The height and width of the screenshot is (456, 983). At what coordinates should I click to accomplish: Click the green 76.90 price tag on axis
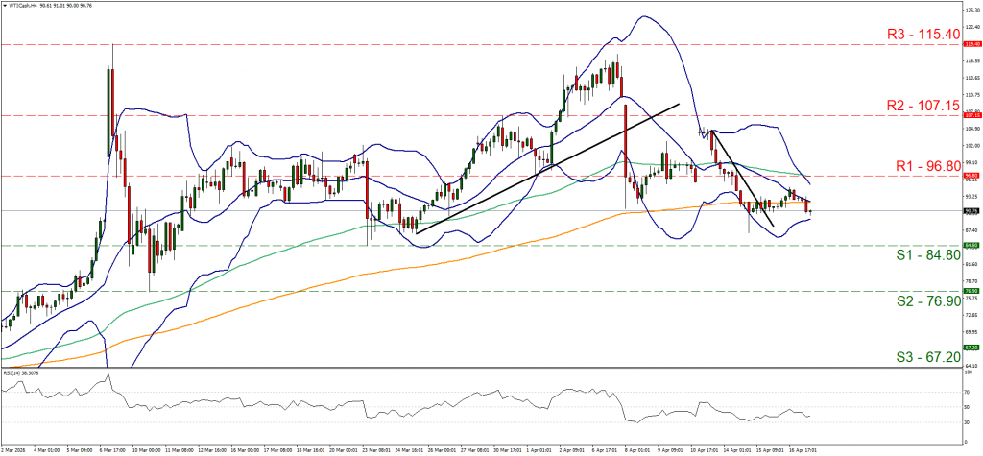tap(970, 291)
